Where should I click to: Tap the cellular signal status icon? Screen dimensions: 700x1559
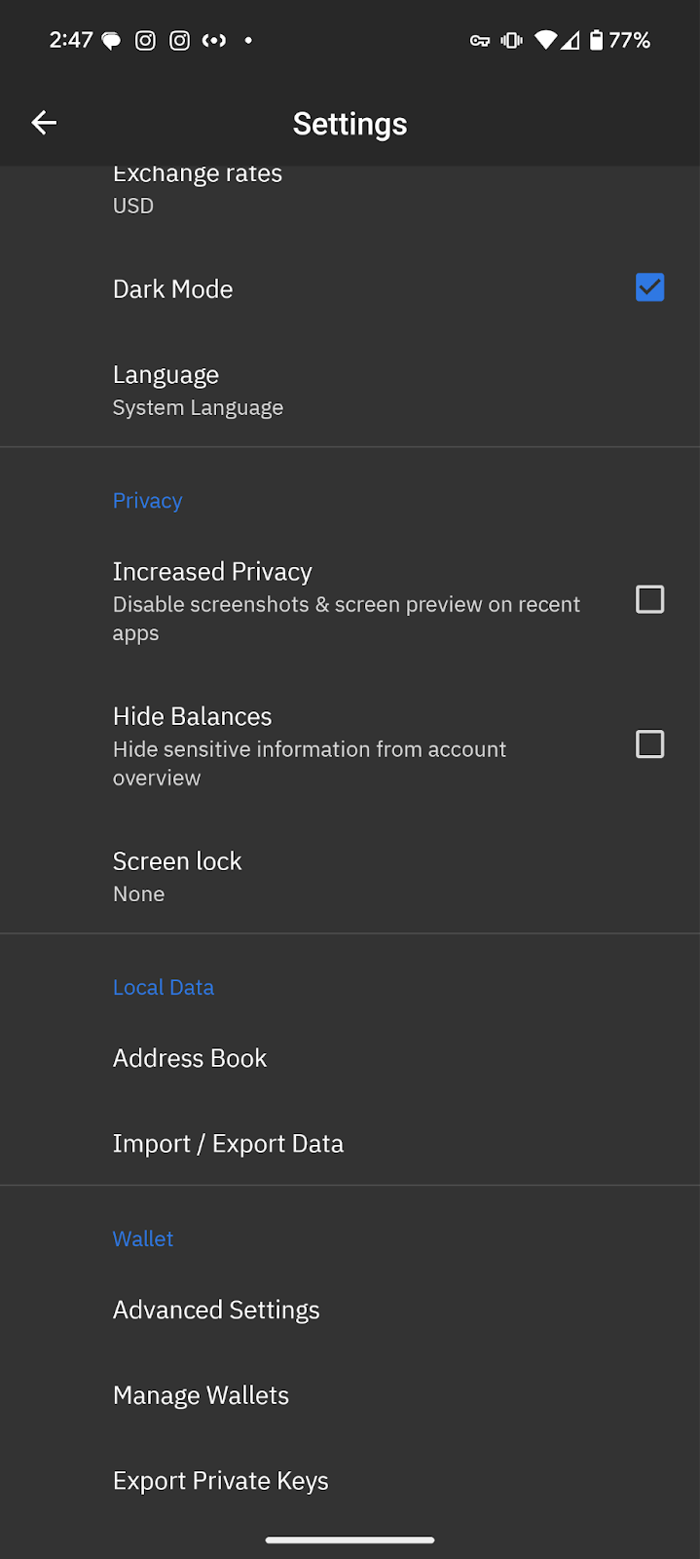(571, 40)
